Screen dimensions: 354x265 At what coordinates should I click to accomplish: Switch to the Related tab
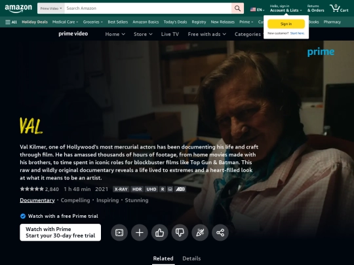163,258
